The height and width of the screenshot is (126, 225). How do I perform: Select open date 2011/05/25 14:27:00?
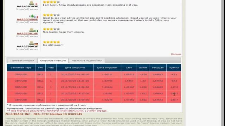[x=75, y=93]
